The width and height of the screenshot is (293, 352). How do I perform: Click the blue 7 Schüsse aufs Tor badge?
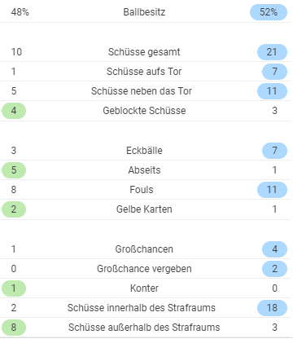coord(274,72)
